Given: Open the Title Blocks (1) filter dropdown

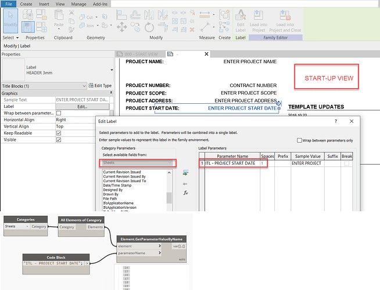Looking at the screenshot, I should coord(44,86).
